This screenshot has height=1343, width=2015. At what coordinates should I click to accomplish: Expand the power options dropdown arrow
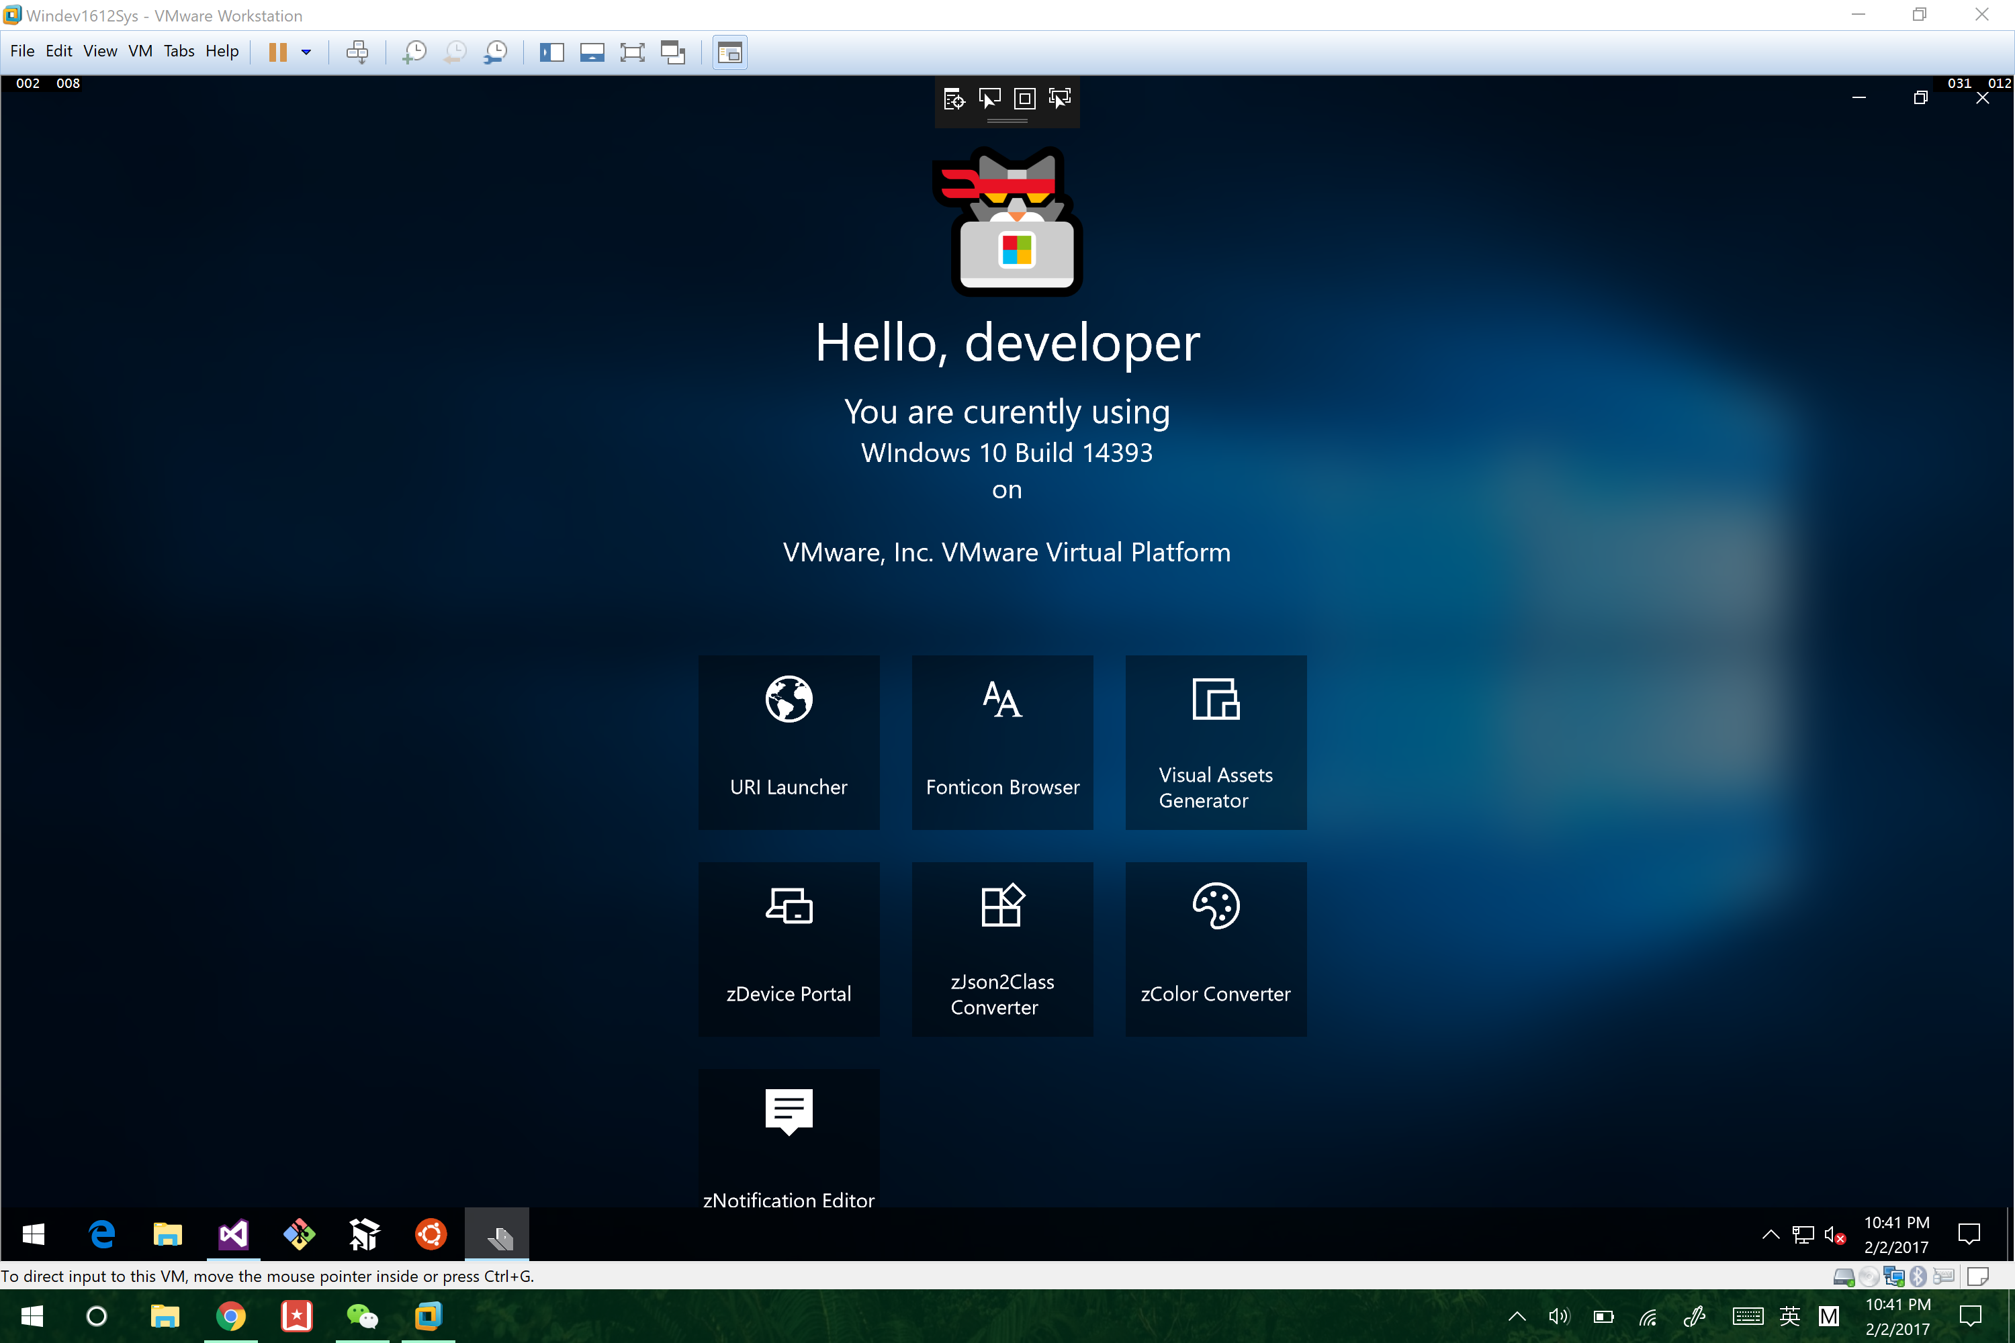pyautogui.click(x=306, y=52)
